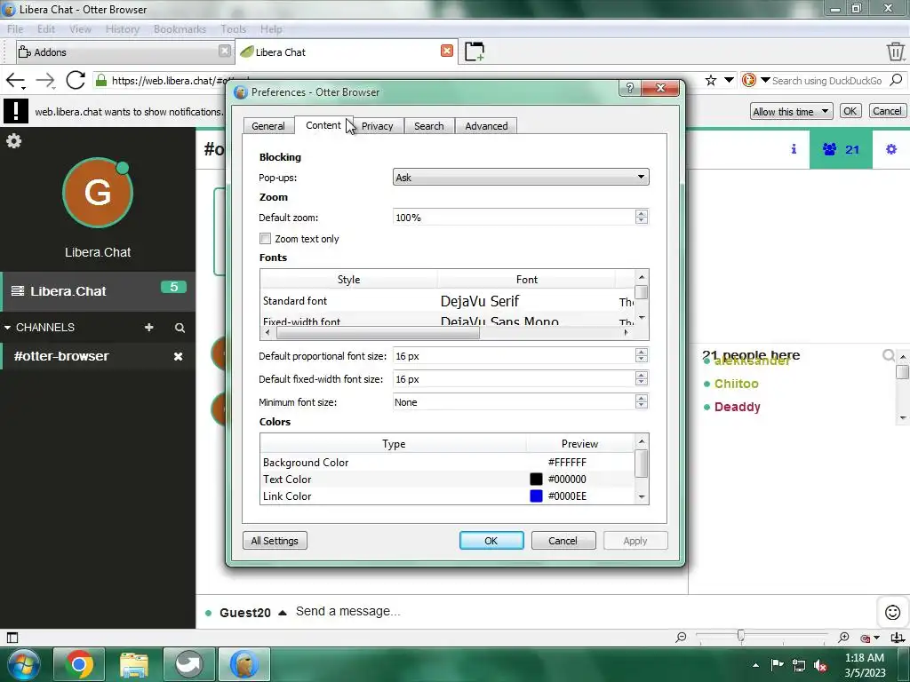Select the Libera.Chat network entry
910x682 pixels.
click(98, 291)
